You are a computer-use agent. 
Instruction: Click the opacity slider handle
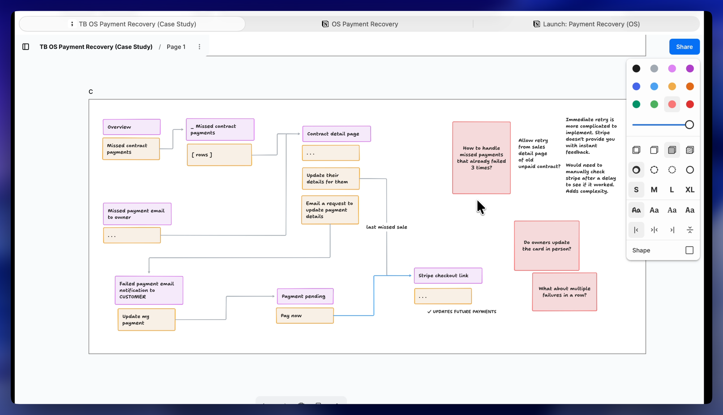(x=689, y=125)
